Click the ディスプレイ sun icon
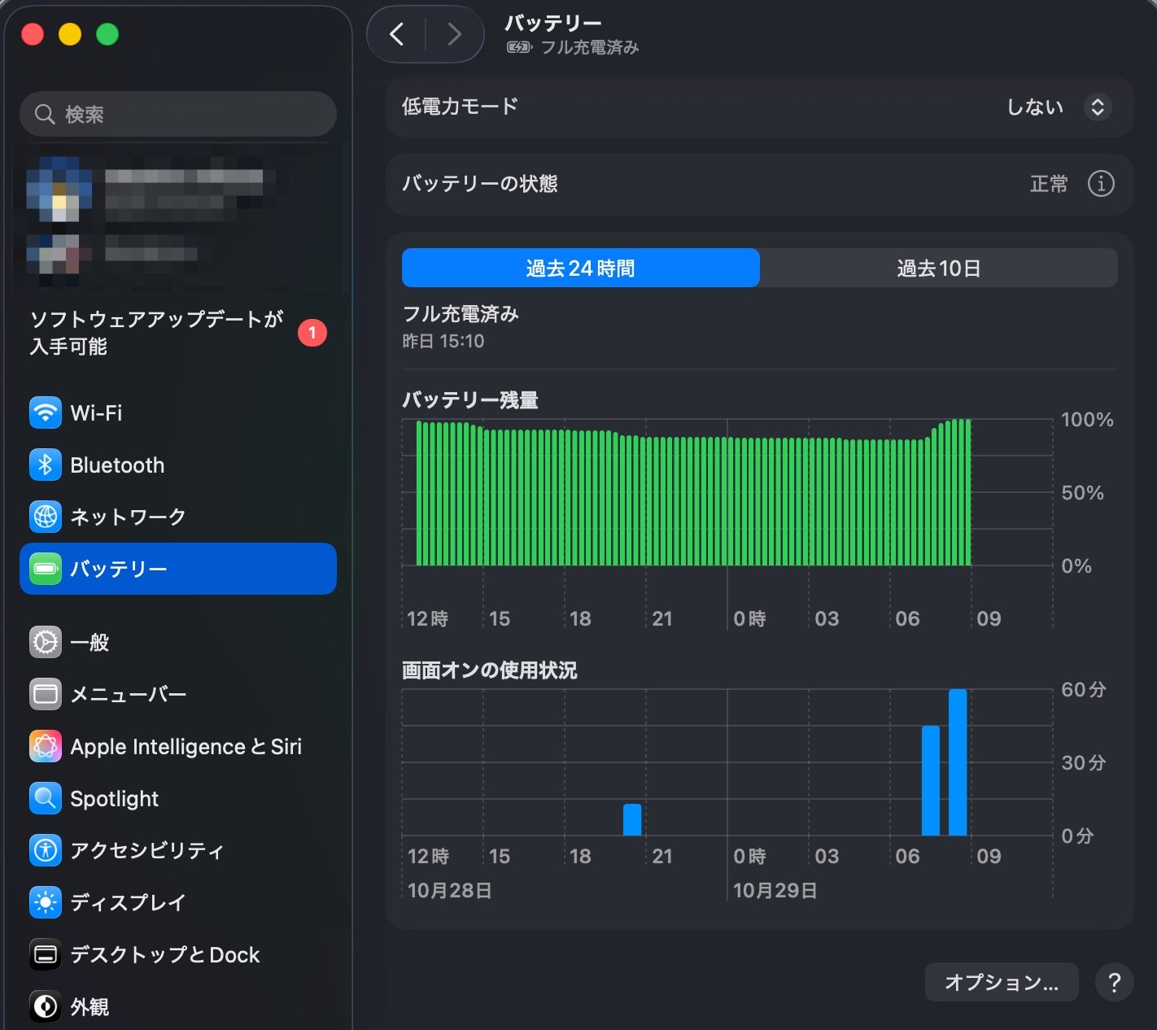The height and width of the screenshot is (1030, 1157). [x=46, y=902]
